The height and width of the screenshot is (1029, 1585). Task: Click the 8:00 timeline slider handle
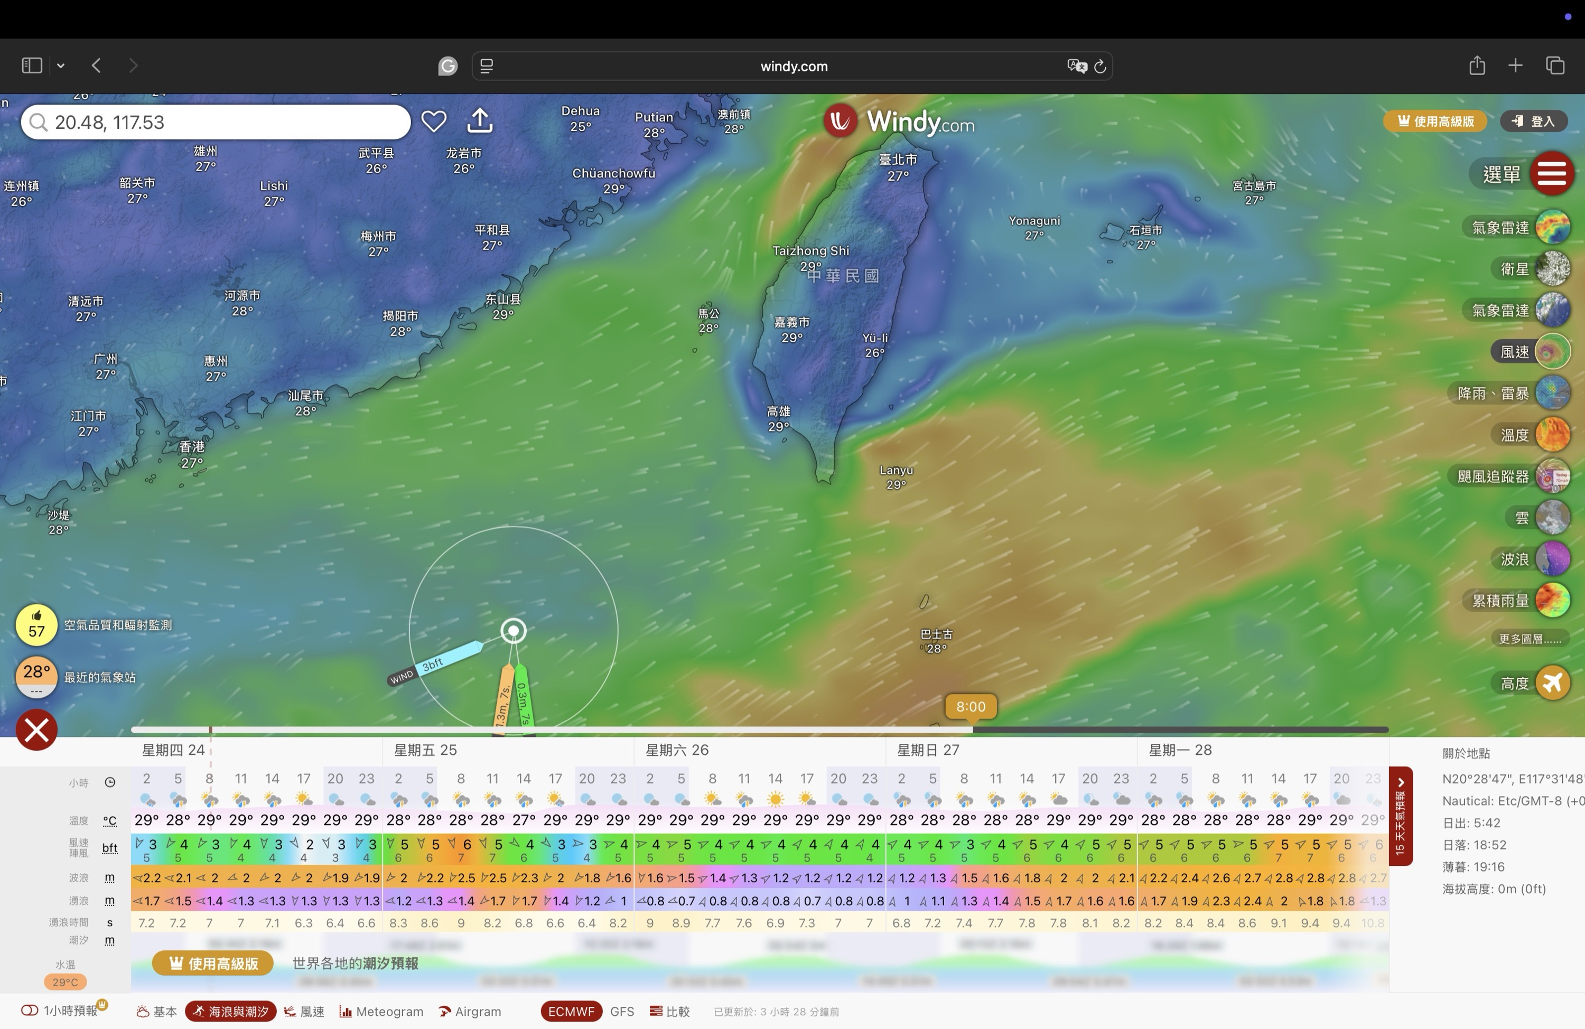click(971, 707)
